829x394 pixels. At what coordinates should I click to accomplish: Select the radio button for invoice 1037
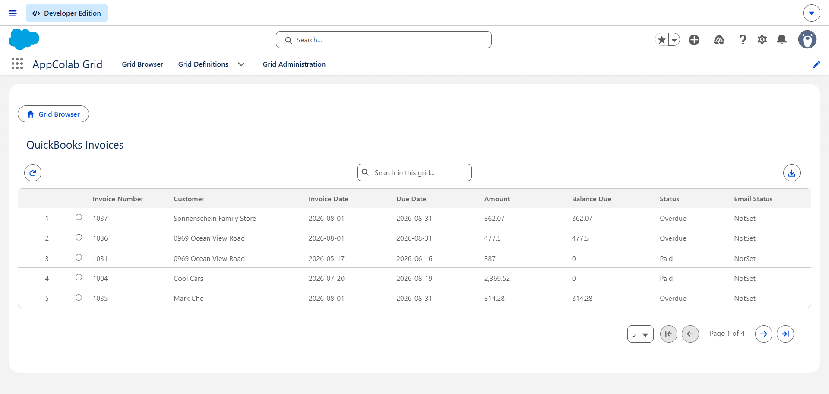point(79,217)
